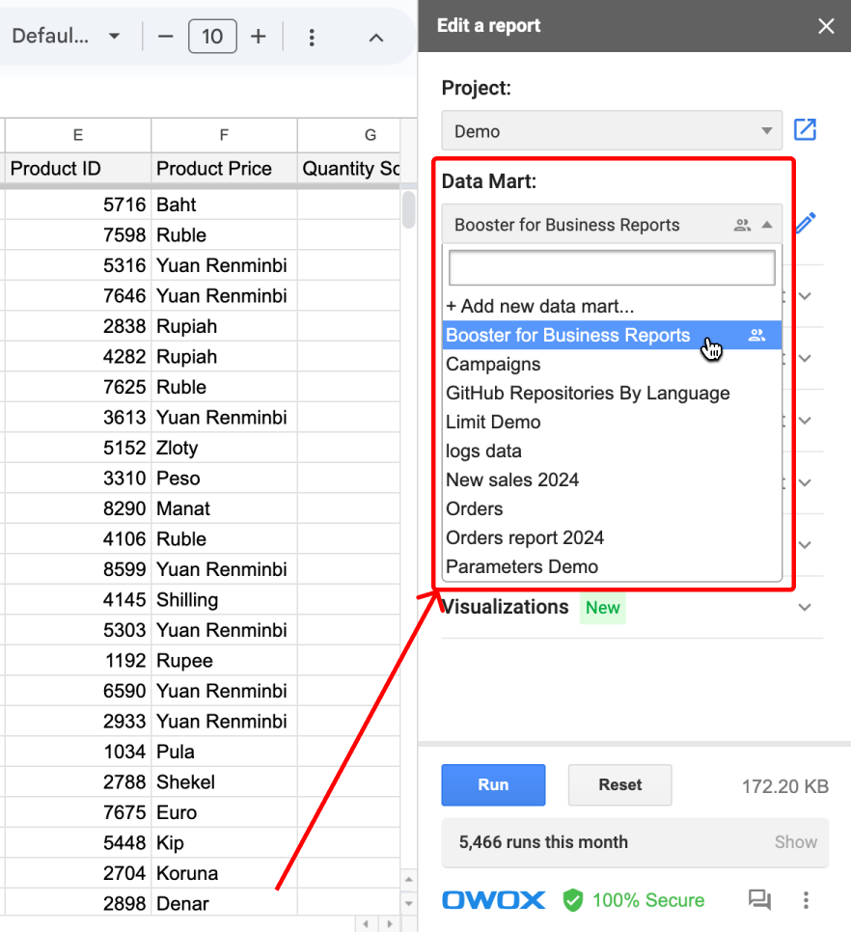Image resolution: width=851 pixels, height=932 pixels.
Task: Open the sidebar footer three-dot menu
Action: click(x=806, y=900)
